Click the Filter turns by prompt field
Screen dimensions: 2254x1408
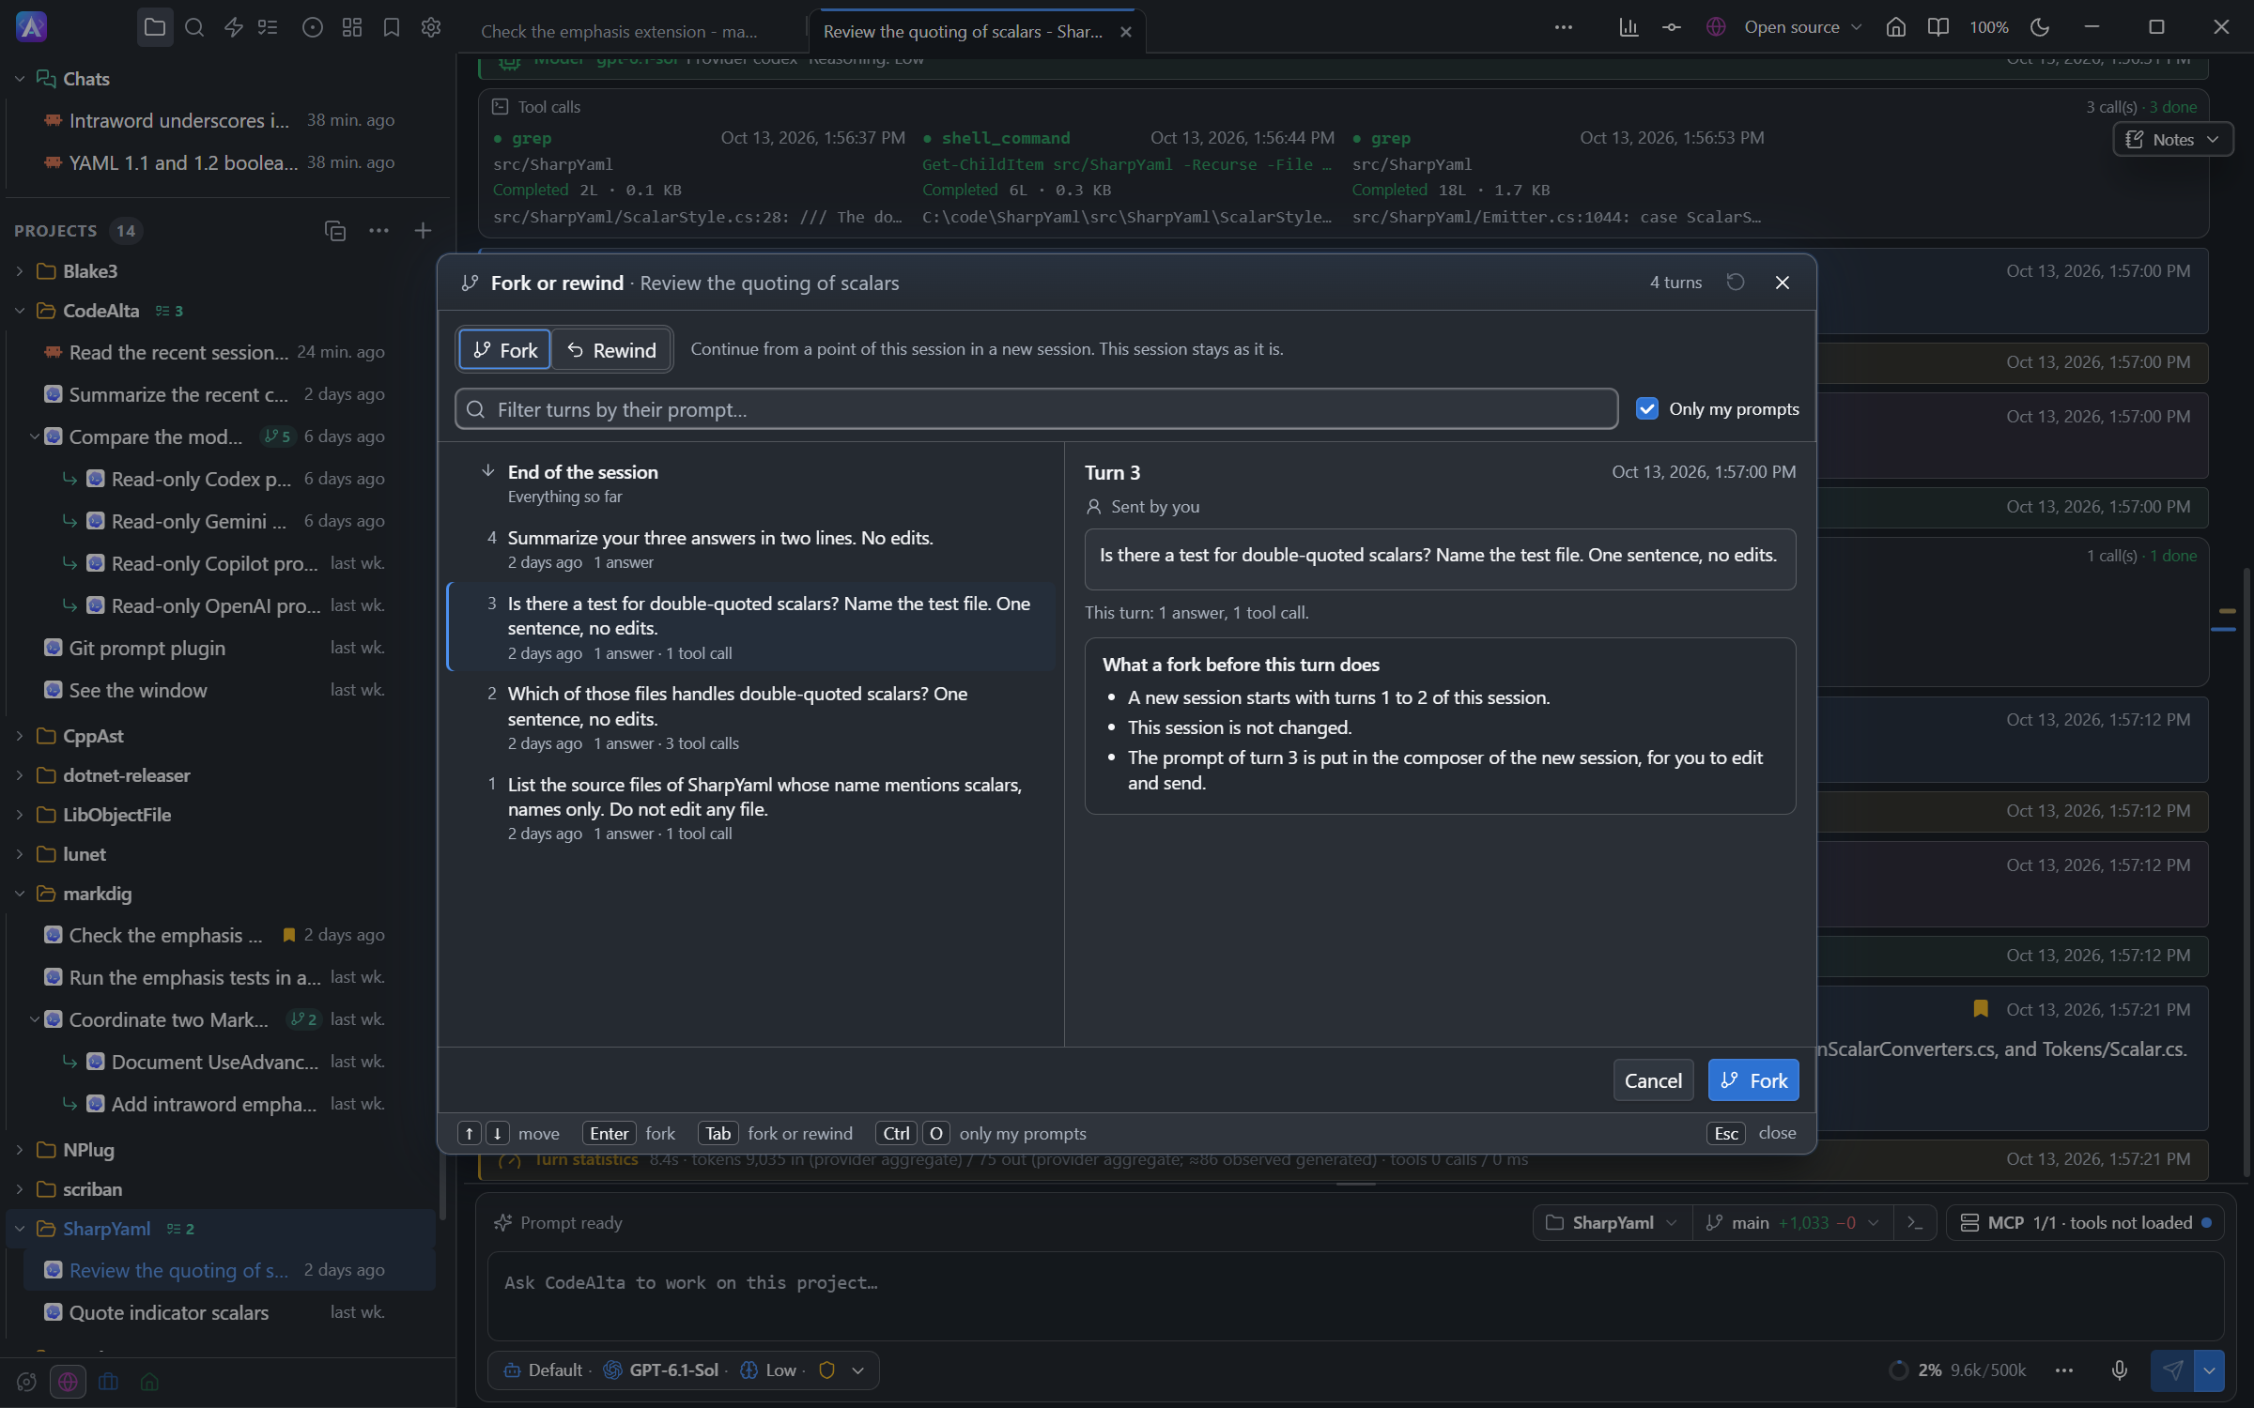point(1036,409)
